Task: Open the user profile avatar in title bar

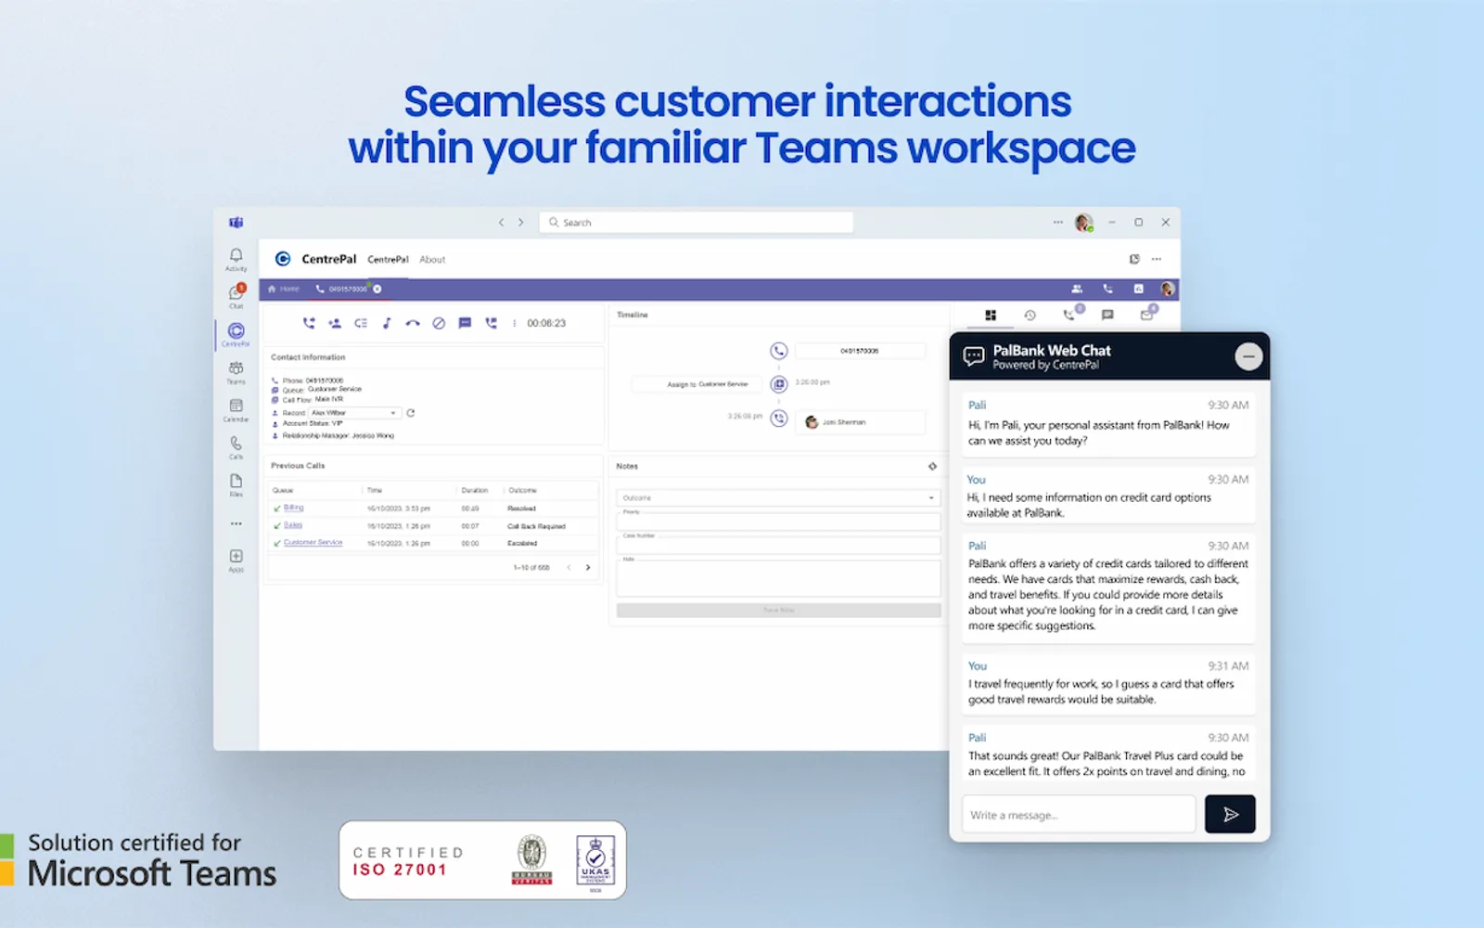Action: tap(1083, 223)
